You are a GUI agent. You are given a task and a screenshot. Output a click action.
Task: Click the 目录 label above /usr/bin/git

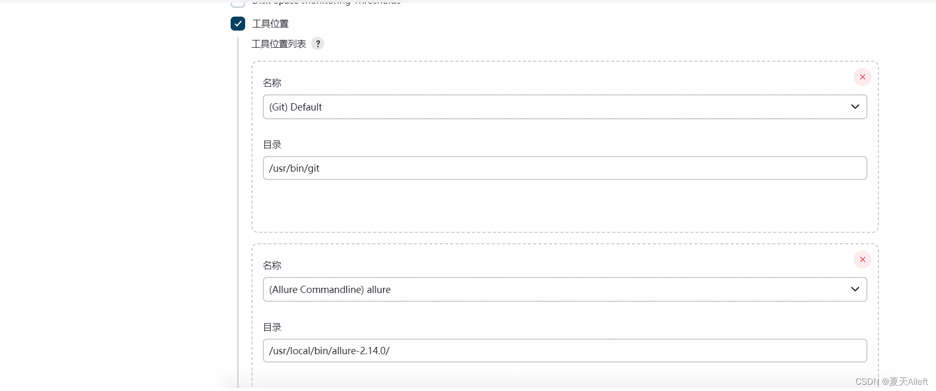click(272, 145)
